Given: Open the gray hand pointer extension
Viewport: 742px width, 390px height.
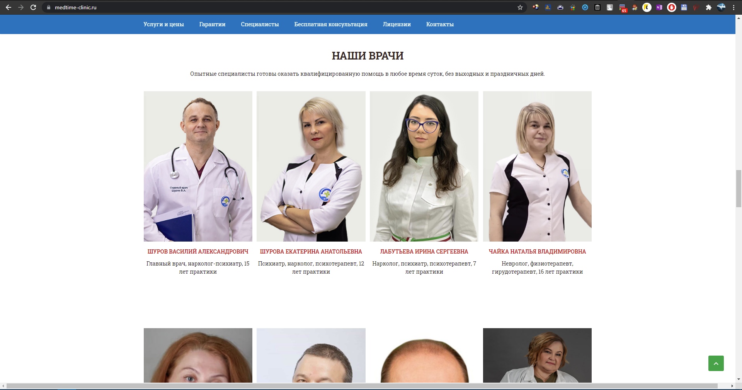Looking at the screenshot, I should pyautogui.click(x=610, y=7).
